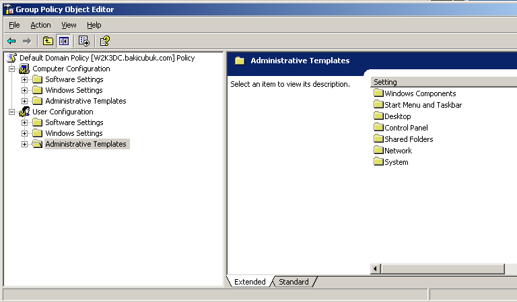Click the Default Domain Policy scroll icon
The image size is (517, 302).
coord(12,58)
